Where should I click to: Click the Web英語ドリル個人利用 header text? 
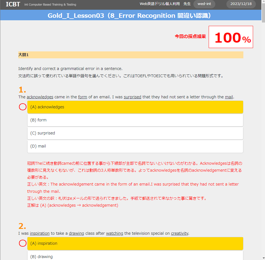coord(160,4)
